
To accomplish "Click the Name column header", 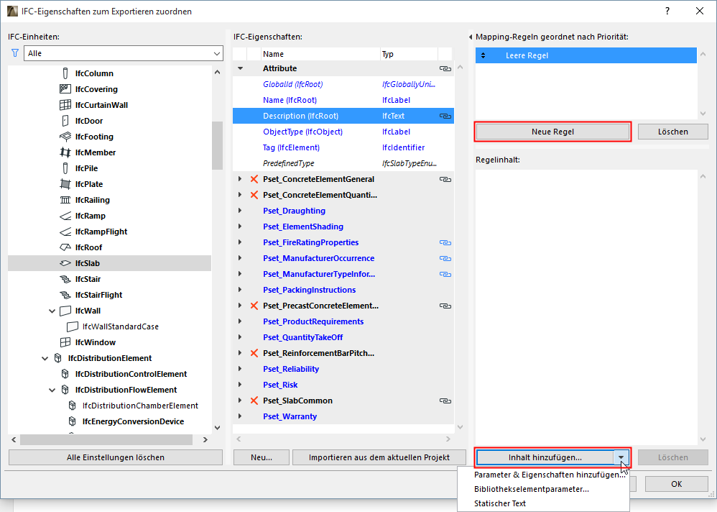I will pos(320,54).
